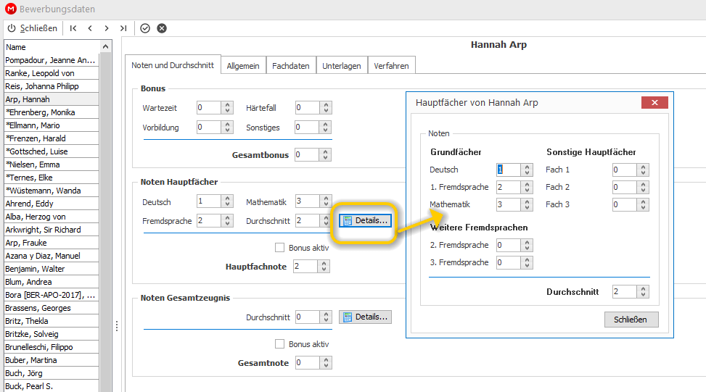
Task: Switch to the Allgemein tab
Action: tap(243, 66)
